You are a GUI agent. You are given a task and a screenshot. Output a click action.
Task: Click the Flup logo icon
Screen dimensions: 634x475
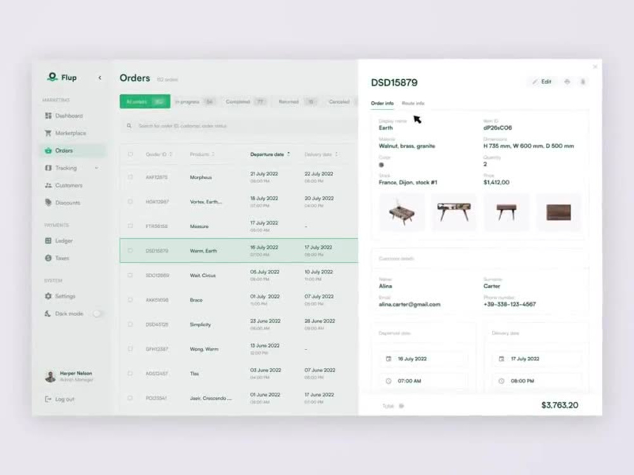tap(52, 77)
